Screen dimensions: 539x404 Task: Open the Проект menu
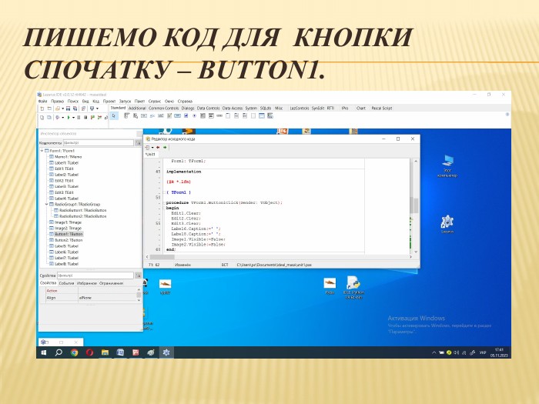click(109, 102)
